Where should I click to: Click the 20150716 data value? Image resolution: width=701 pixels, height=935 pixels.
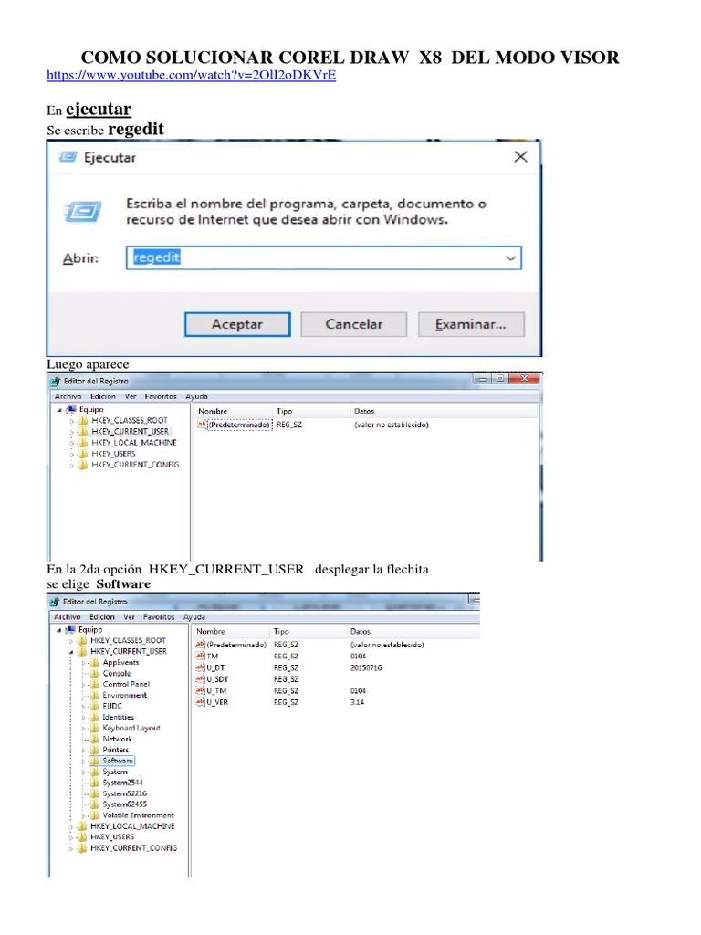click(366, 667)
